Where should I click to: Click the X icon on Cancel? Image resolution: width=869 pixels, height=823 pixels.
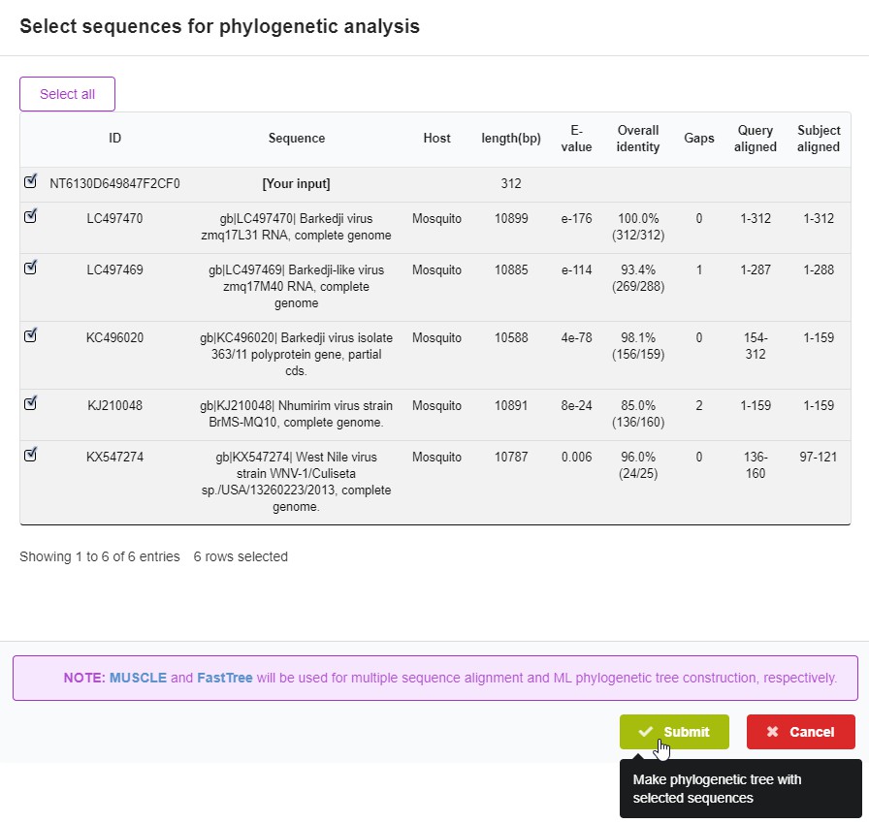point(772,732)
